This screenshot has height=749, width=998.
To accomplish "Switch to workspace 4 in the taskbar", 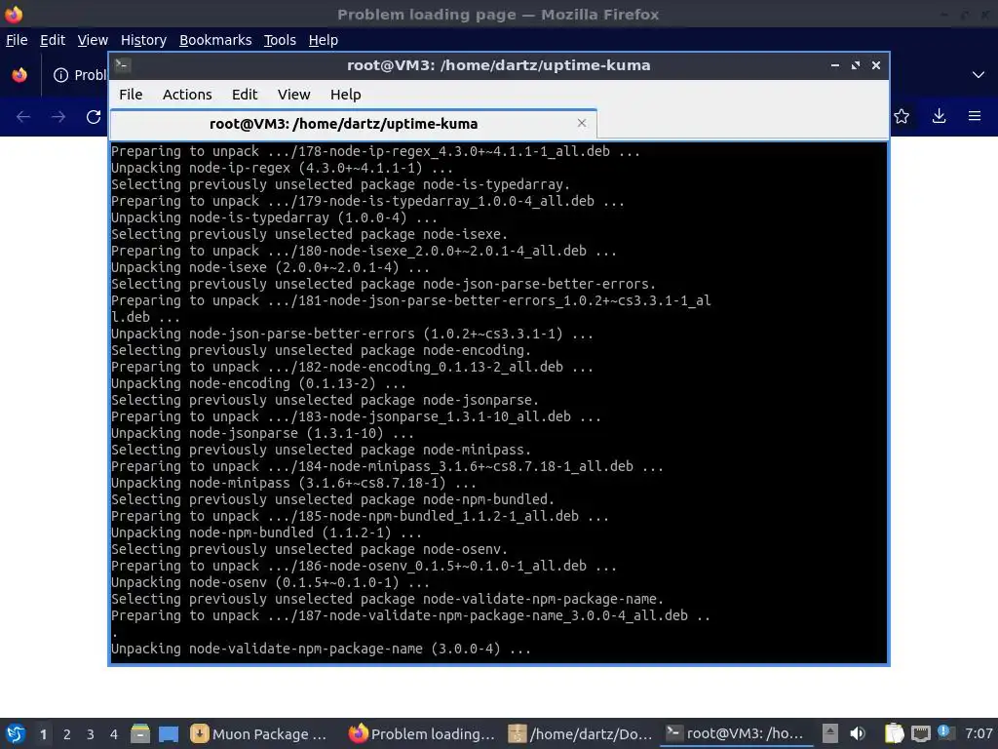I will pyautogui.click(x=114, y=734).
